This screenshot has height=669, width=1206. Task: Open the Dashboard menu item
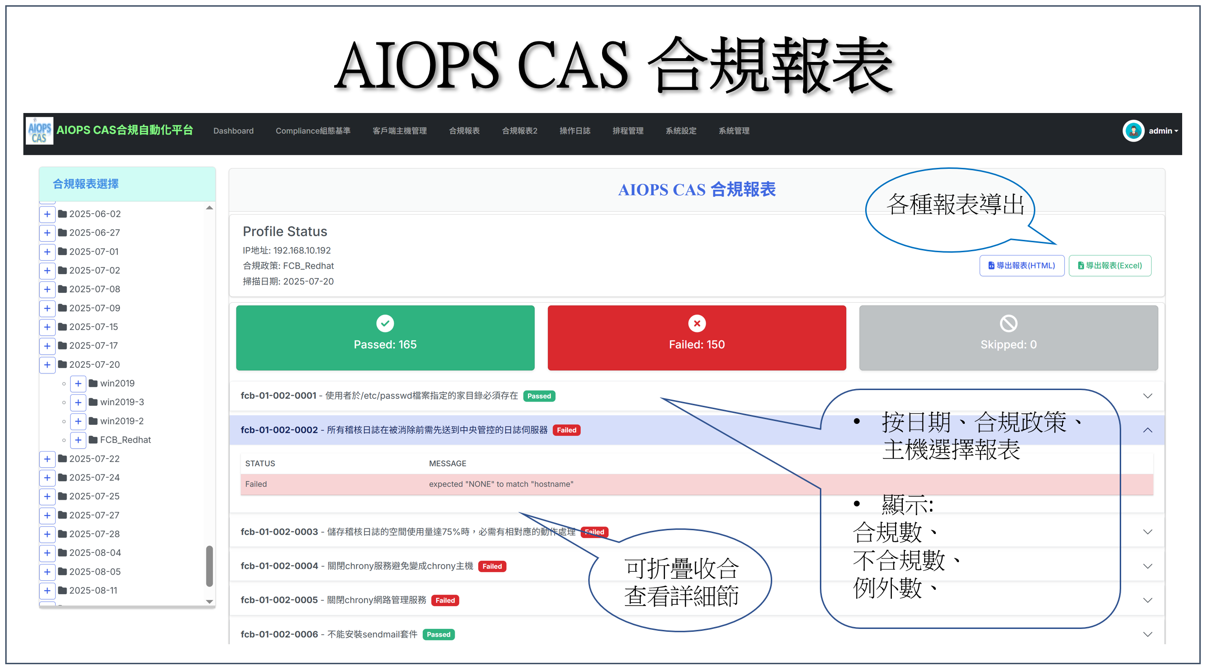click(x=233, y=131)
